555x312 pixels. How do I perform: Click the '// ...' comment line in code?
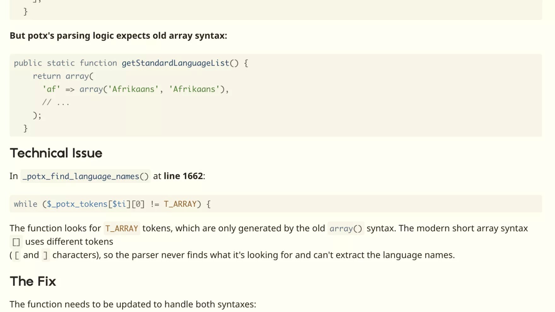tap(56, 102)
